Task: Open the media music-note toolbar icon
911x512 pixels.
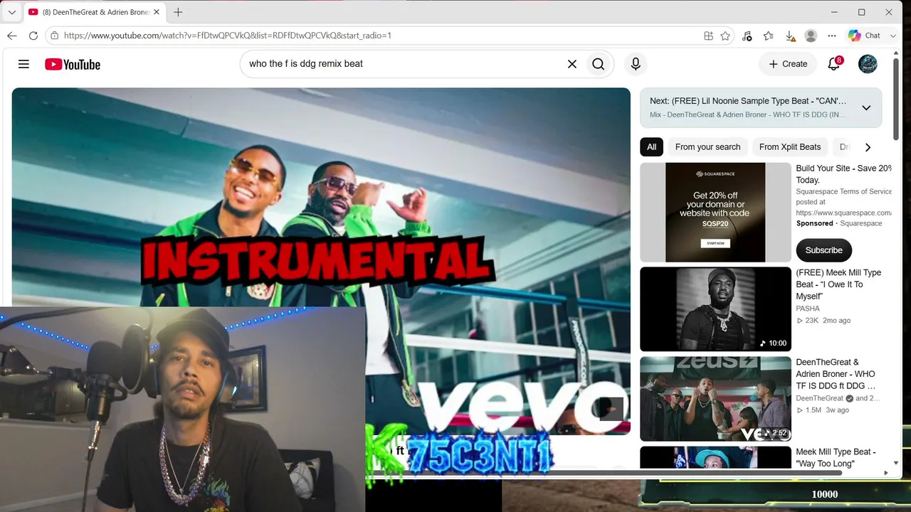Action: (x=747, y=36)
